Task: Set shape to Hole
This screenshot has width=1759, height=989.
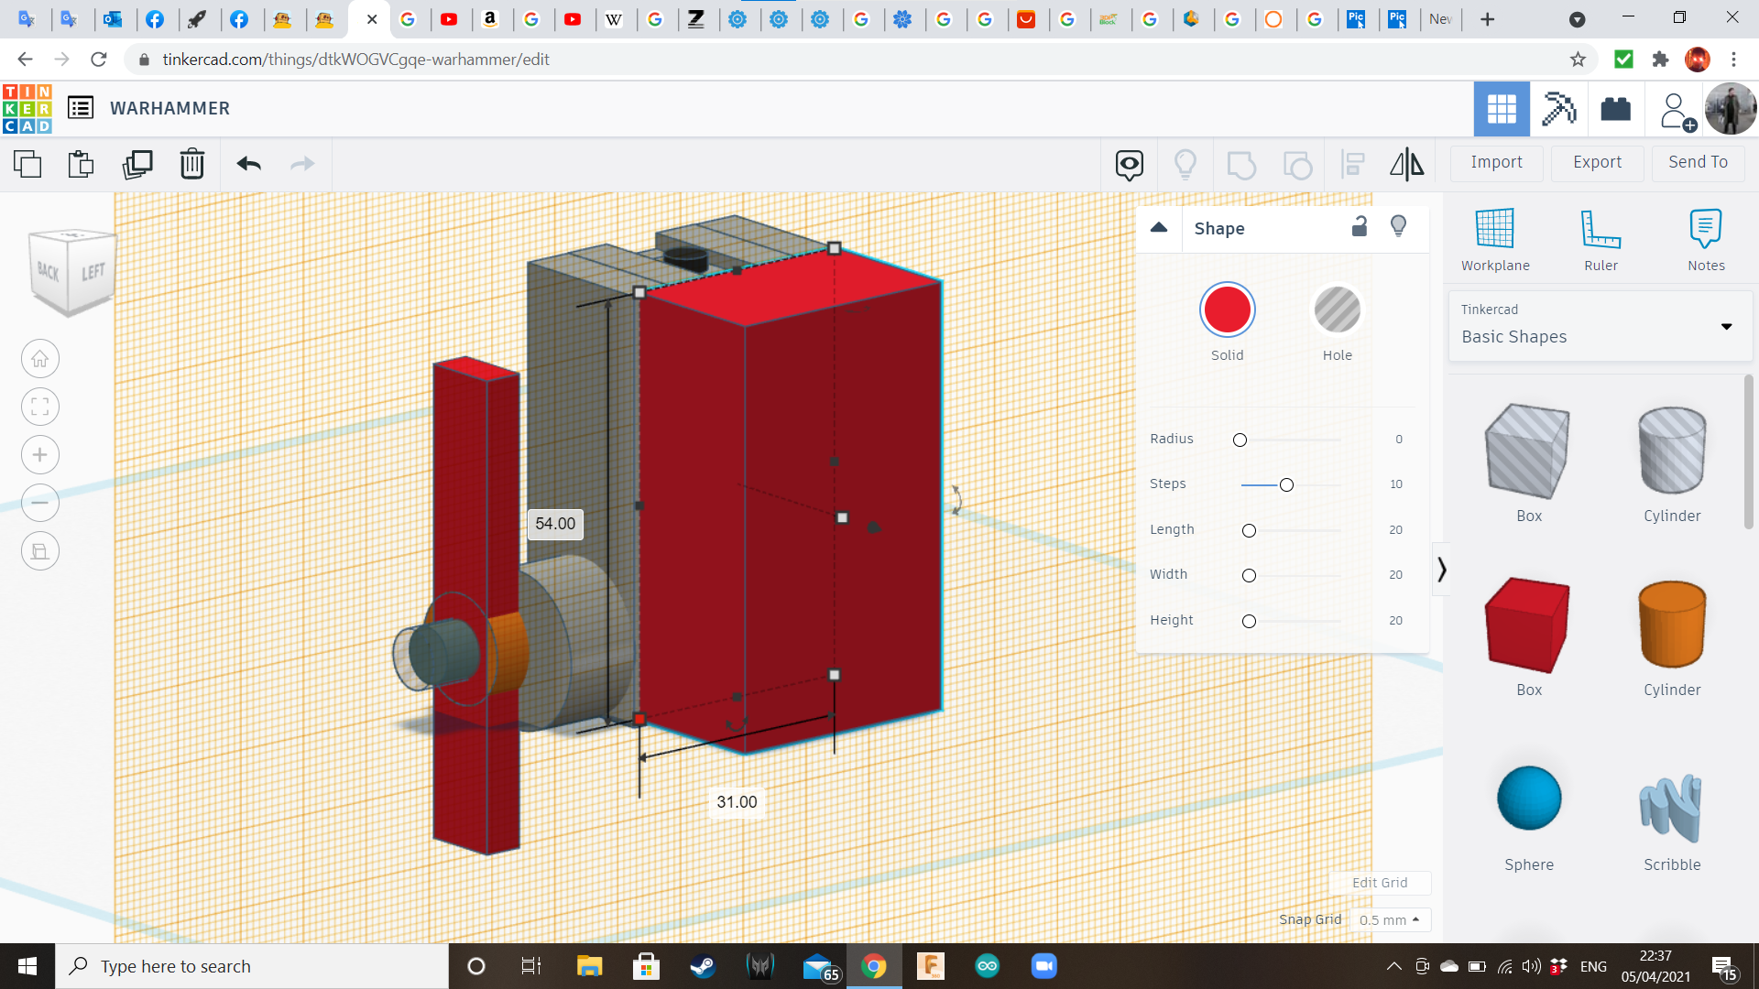Action: point(1337,310)
